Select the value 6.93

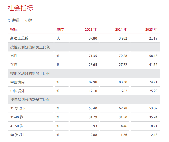coord(94,126)
